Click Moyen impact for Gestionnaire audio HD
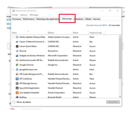 pos(93,60)
